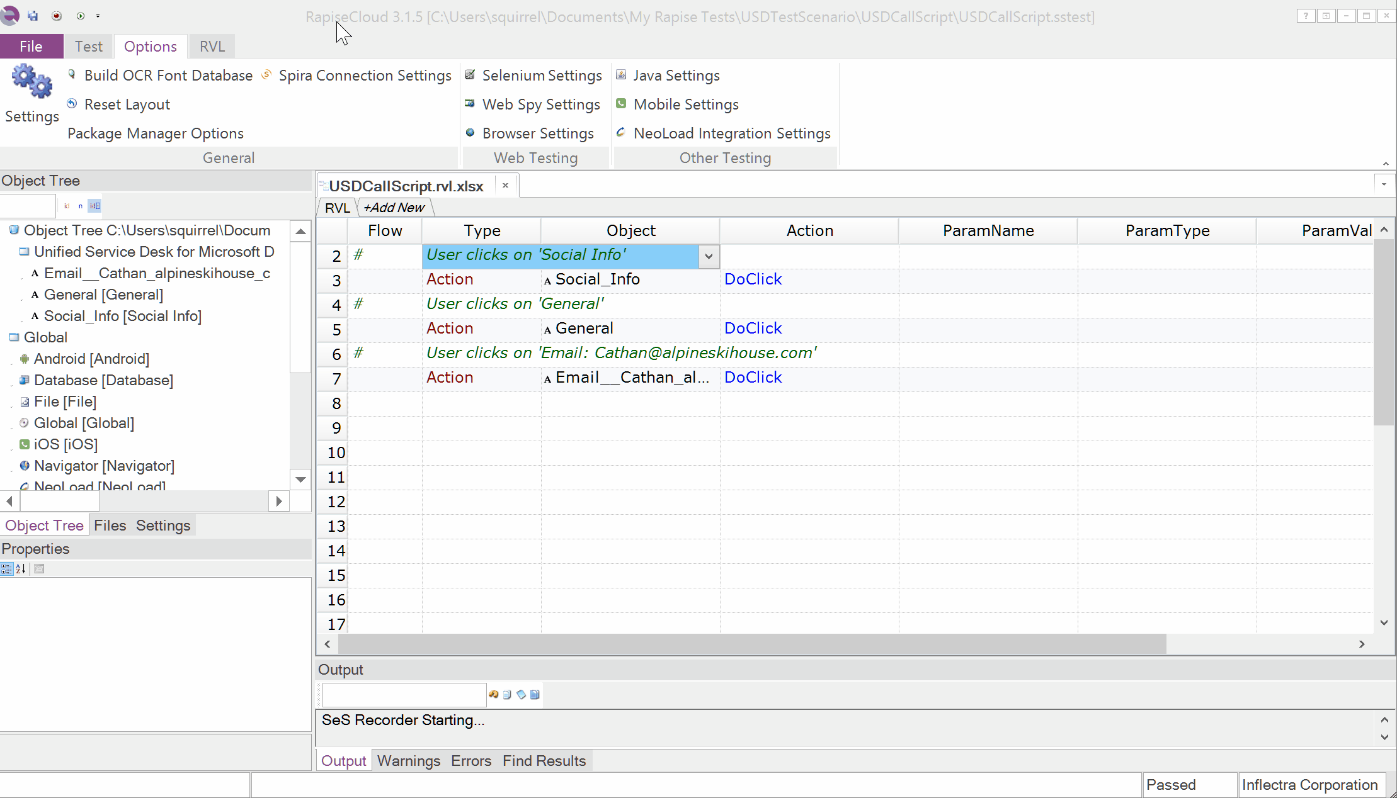Toggle the 'n' name display mode button
This screenshot has height=798, width=1397.
click(x=81, y=206)
